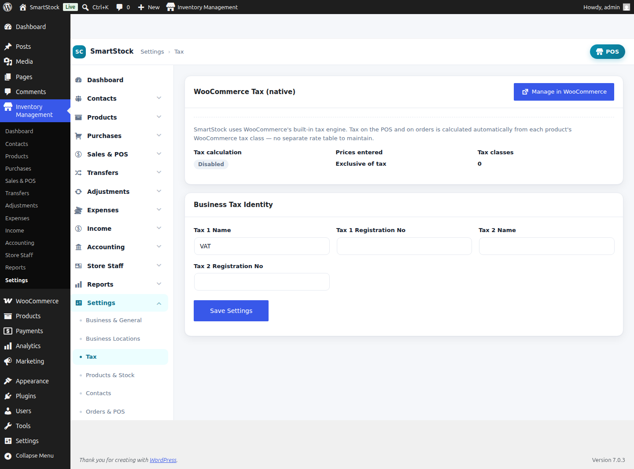634x469 pixels.
Task: Open WordPress Settings sliders icon
Action: tap(8, 441)
